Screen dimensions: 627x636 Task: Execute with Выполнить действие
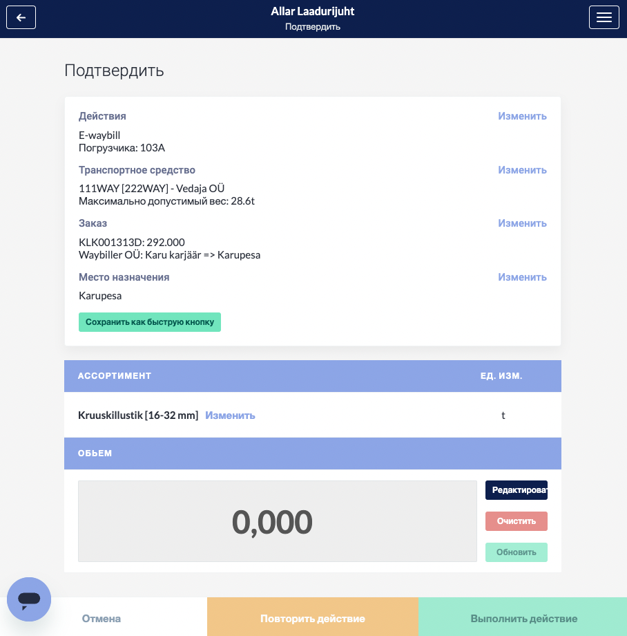click(x=523, y=619)
